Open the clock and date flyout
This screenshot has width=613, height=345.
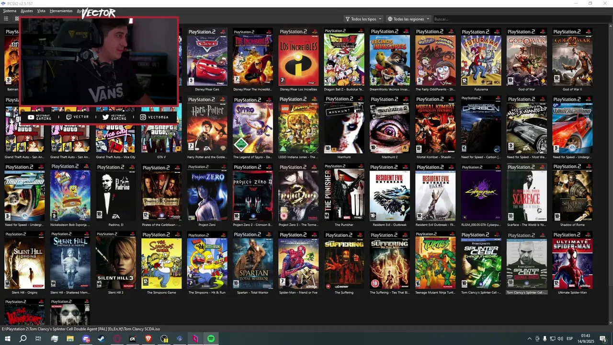(x=585, y=339)
